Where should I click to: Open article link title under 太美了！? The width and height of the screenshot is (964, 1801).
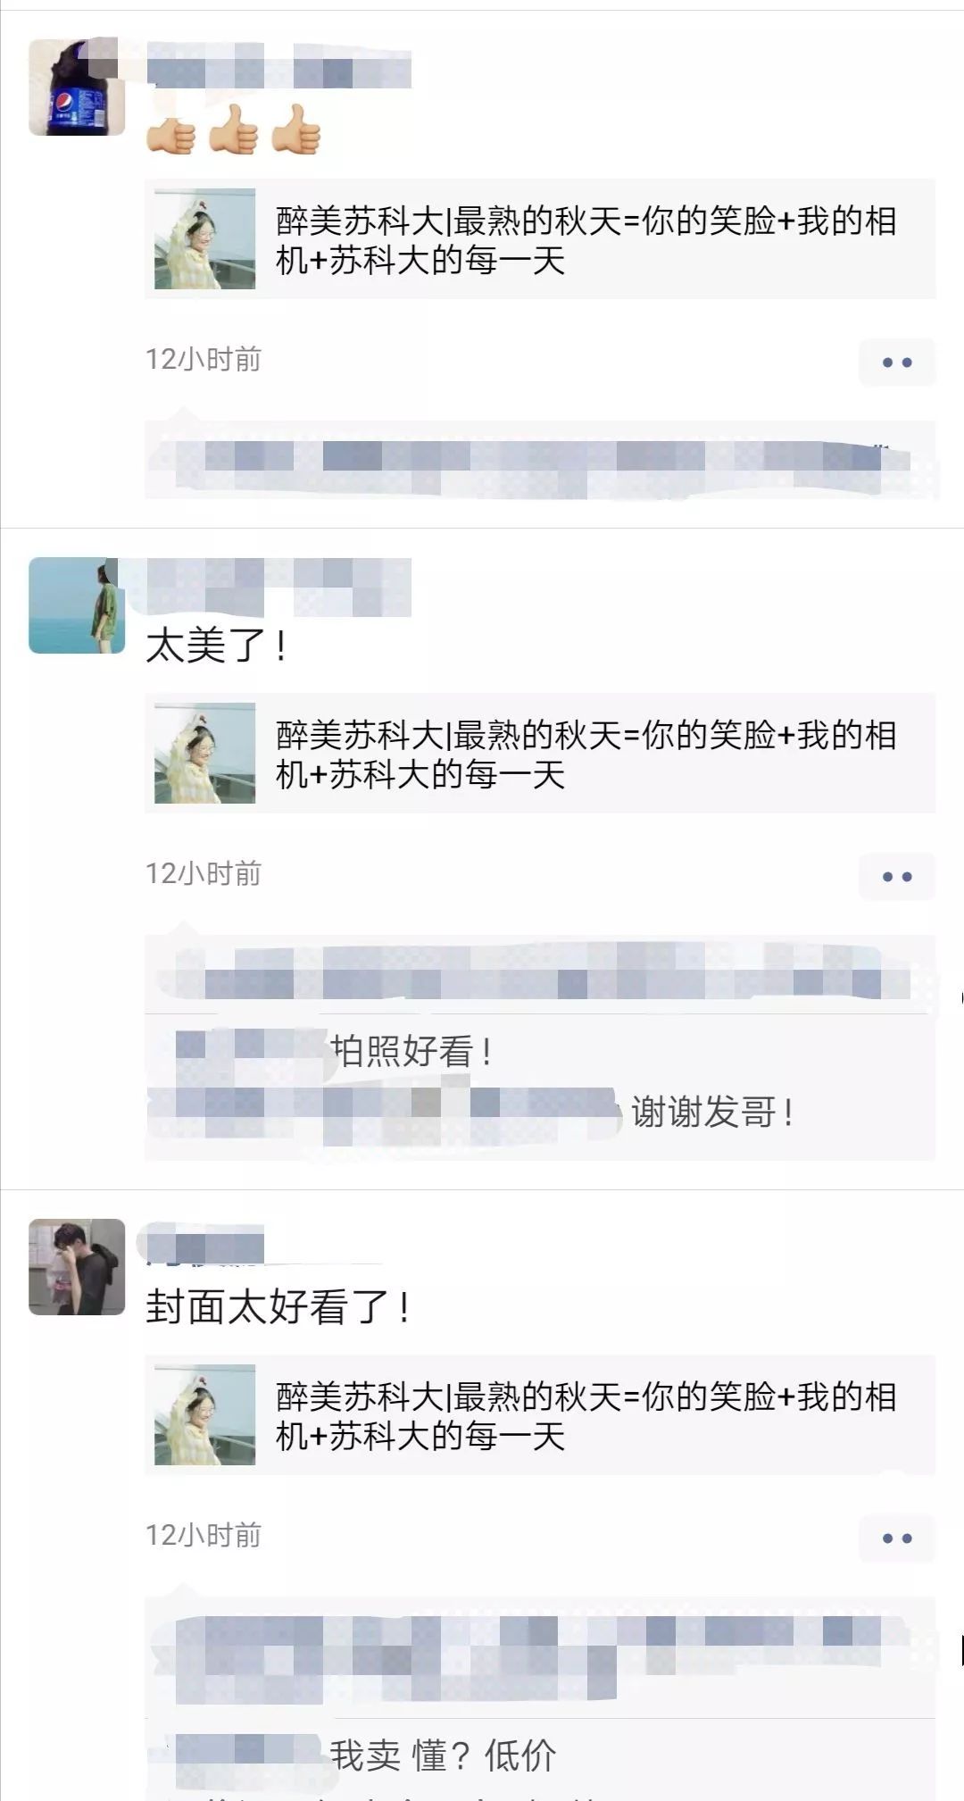(x=586, y=755)
